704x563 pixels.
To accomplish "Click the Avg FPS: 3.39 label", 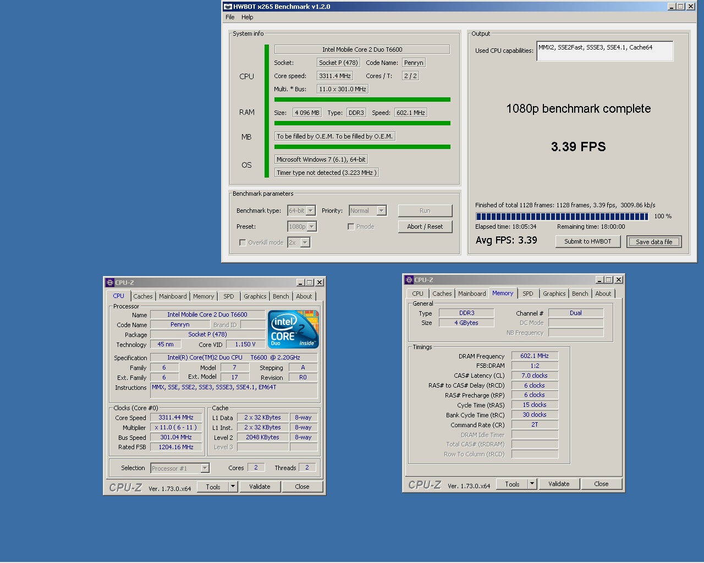I will pyautogui.click(x=507, y=240).
